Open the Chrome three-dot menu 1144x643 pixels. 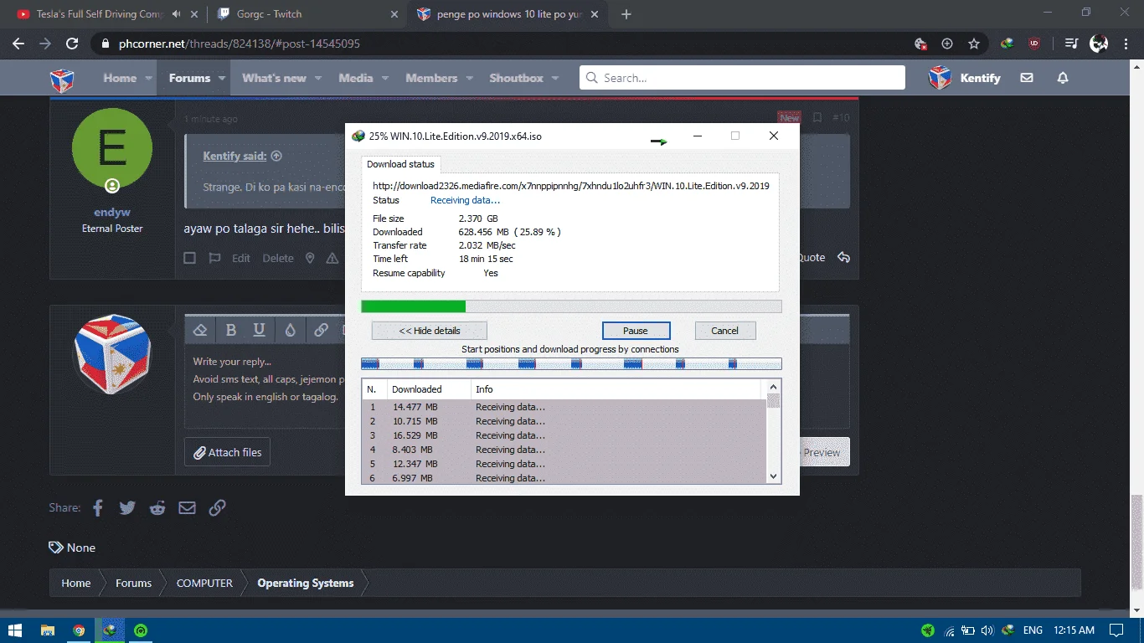click(1125, 44)
